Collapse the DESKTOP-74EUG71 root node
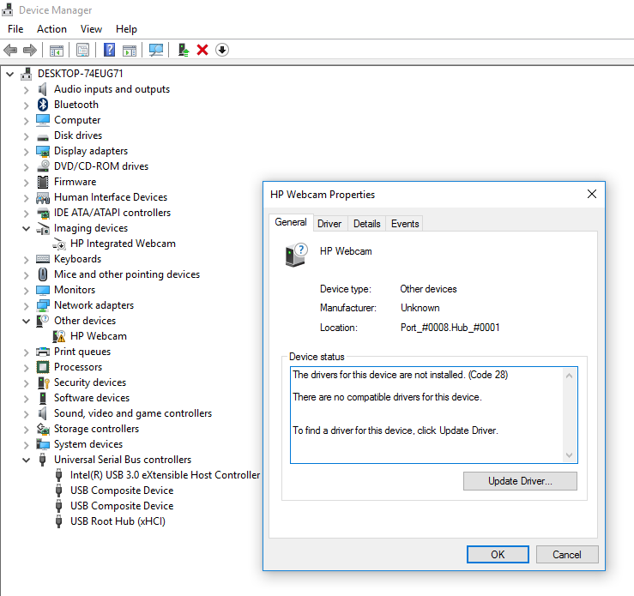 click(x=10, y=74)
